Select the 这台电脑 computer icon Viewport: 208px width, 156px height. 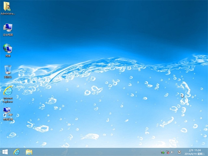click(x=7, y=28)
